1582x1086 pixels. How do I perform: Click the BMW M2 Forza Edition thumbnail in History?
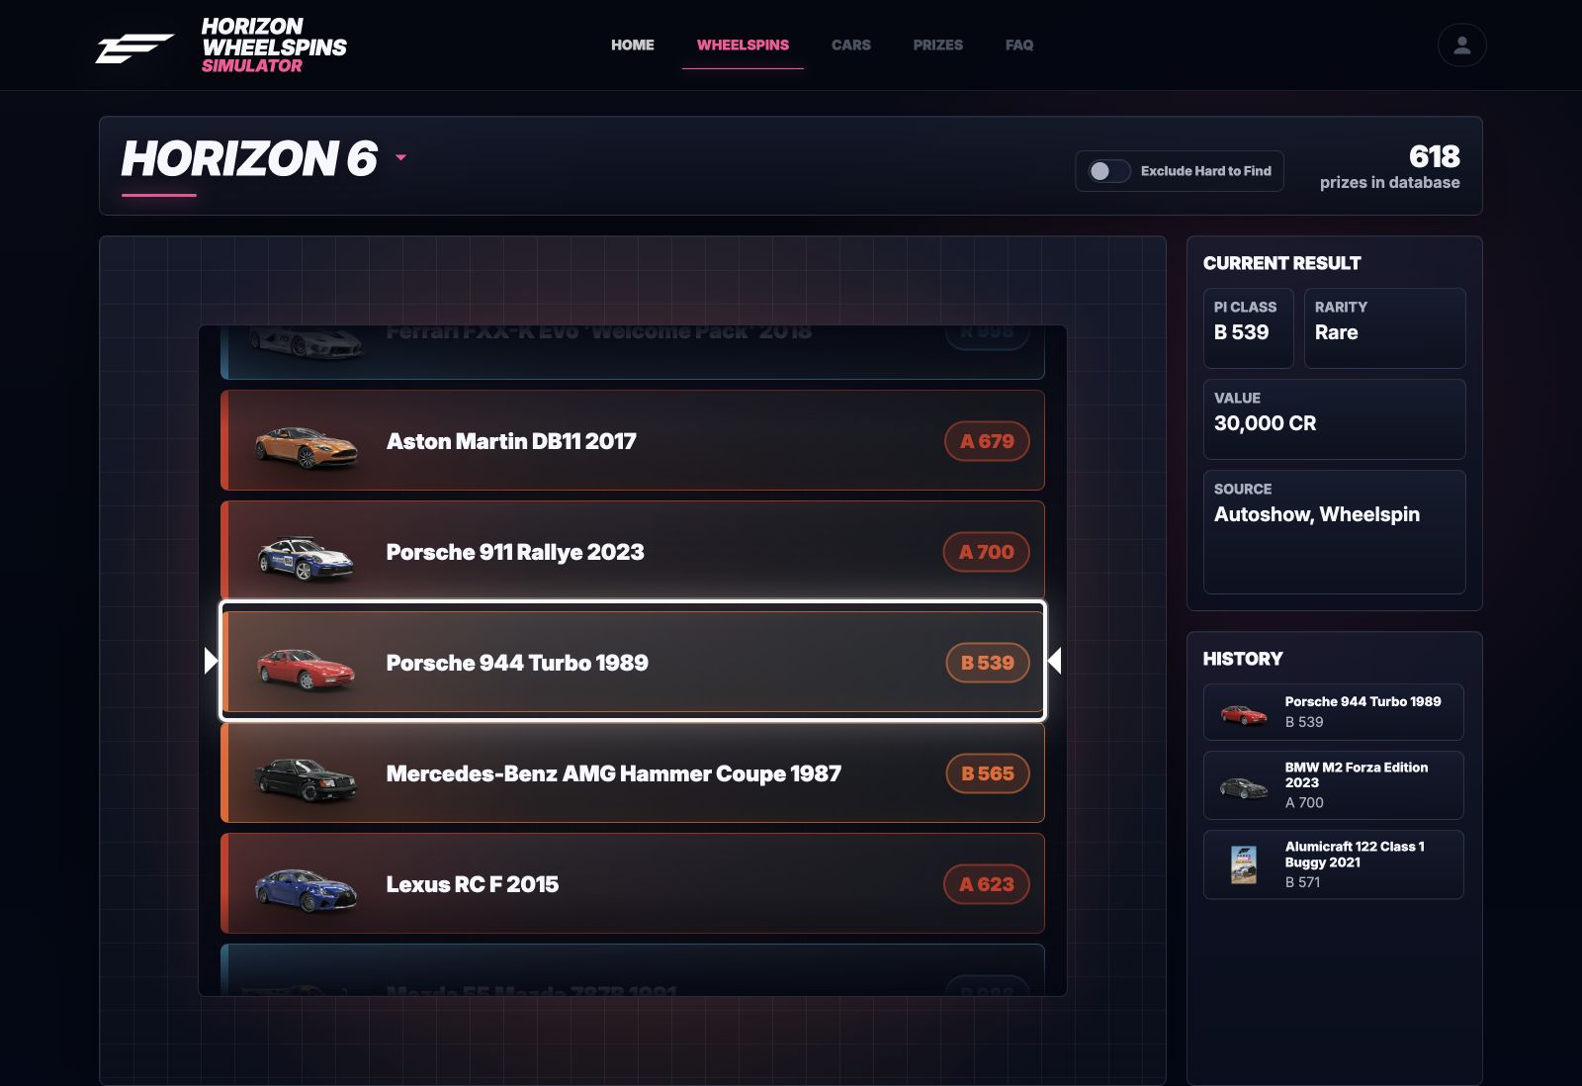(1244, 787)
